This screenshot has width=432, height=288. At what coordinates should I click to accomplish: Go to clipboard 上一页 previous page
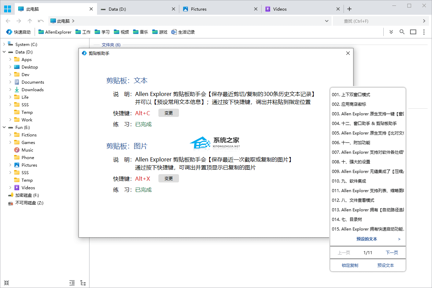(344, 253)
